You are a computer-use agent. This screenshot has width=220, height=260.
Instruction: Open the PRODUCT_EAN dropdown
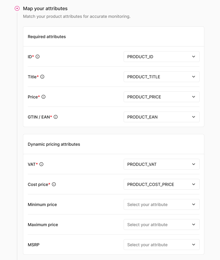[162, 117]
